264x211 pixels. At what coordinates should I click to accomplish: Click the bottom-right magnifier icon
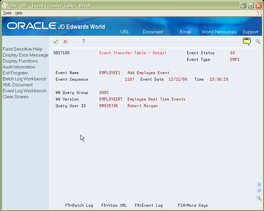click(x=259, y=198)
